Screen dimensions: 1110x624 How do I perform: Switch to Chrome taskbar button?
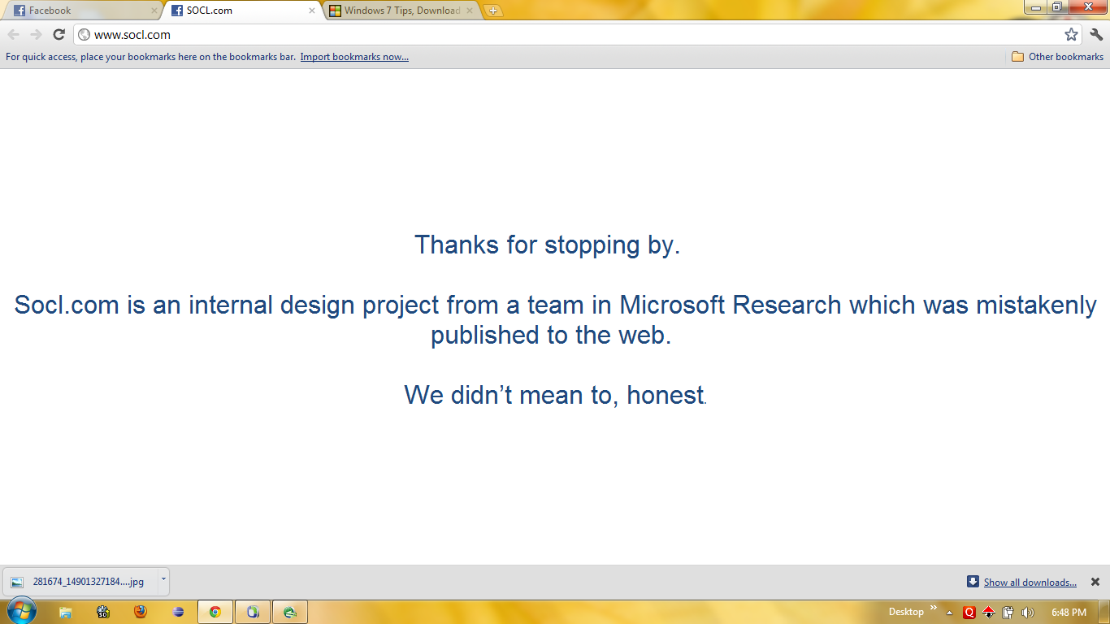click(x=215, y=612)
